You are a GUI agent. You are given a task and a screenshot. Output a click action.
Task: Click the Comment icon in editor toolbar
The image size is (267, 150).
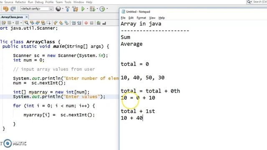click(98, 23)
